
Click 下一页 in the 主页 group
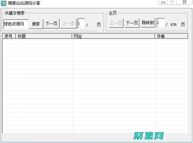132,23
